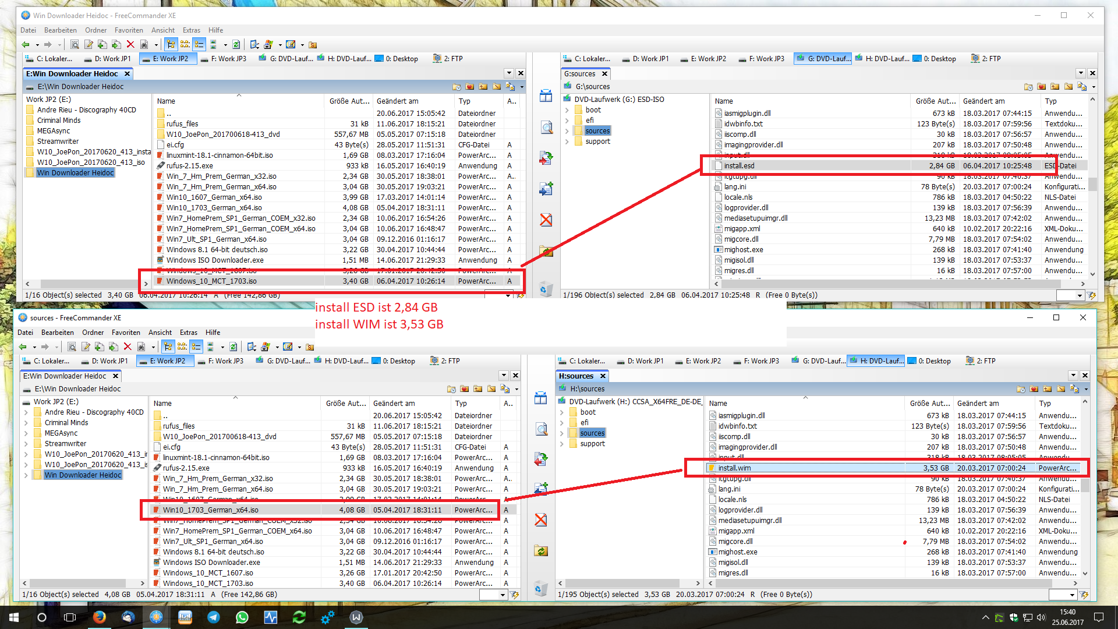1118x629 pixels.
Task: Refresh the panel in top window toolbar
Action: [x=236, y=45]
